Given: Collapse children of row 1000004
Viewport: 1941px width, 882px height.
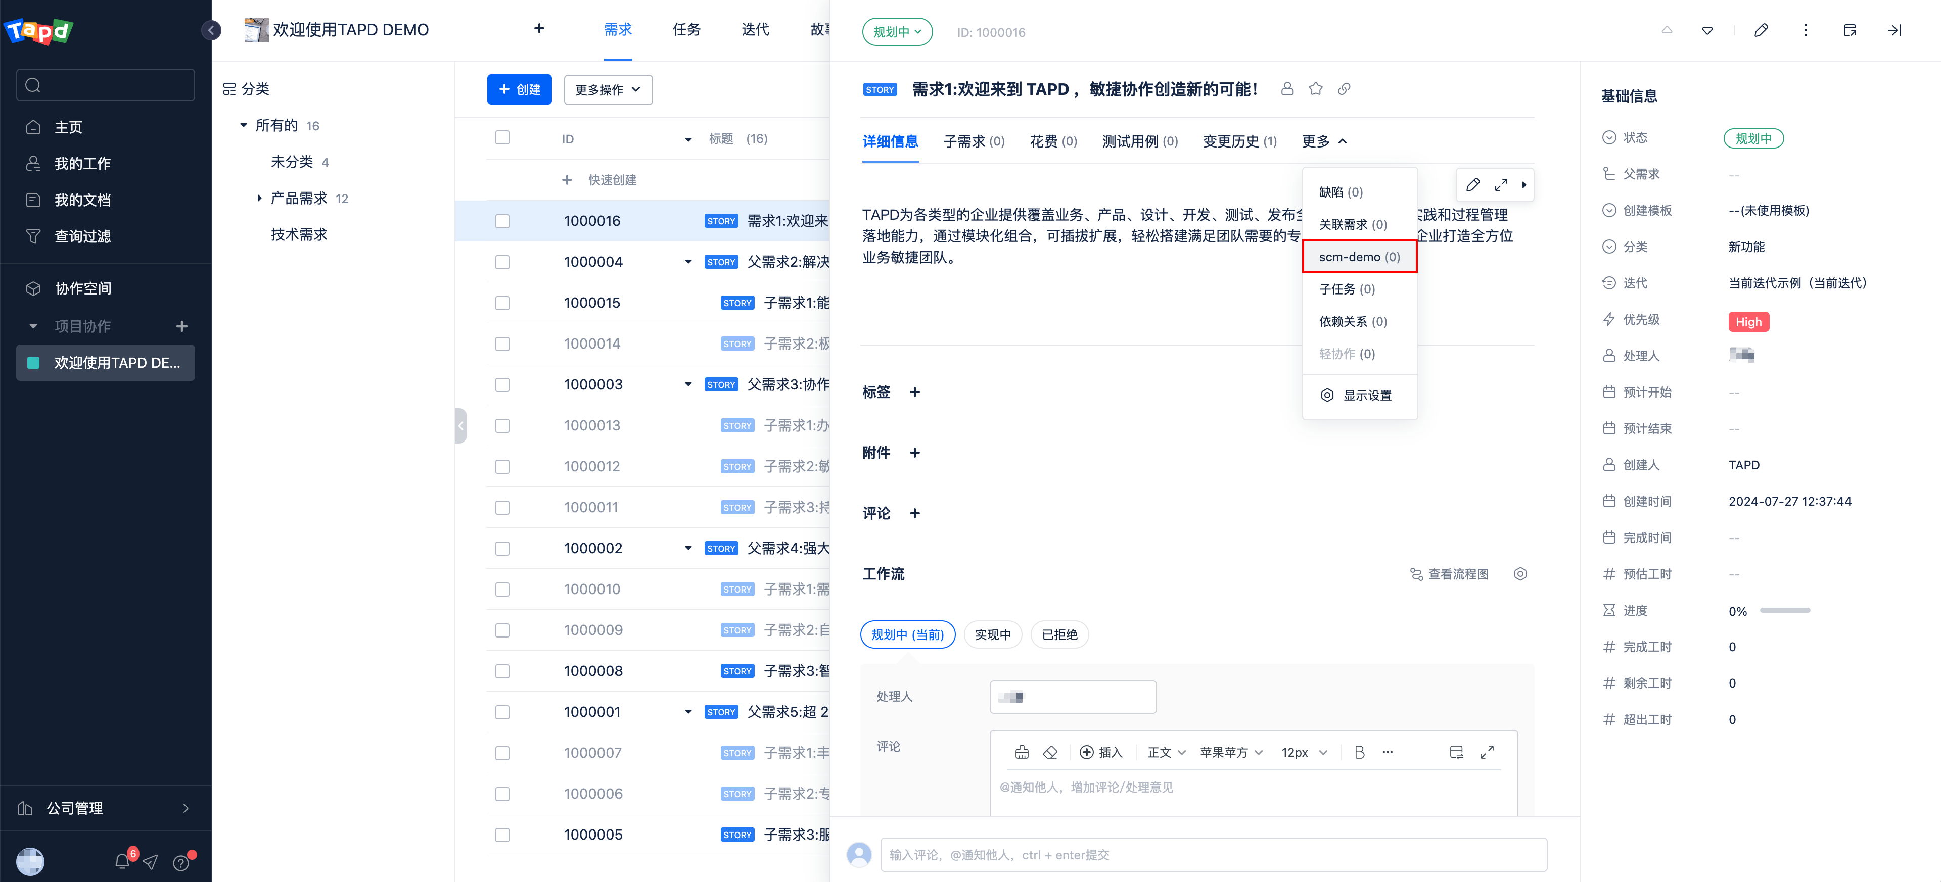Looking at the screenshot, I should [x=688, y=262].
